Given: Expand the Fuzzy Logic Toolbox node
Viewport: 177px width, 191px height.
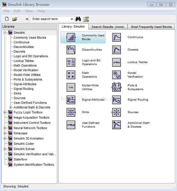Looking at the screenshot, I should coord(5,112).
